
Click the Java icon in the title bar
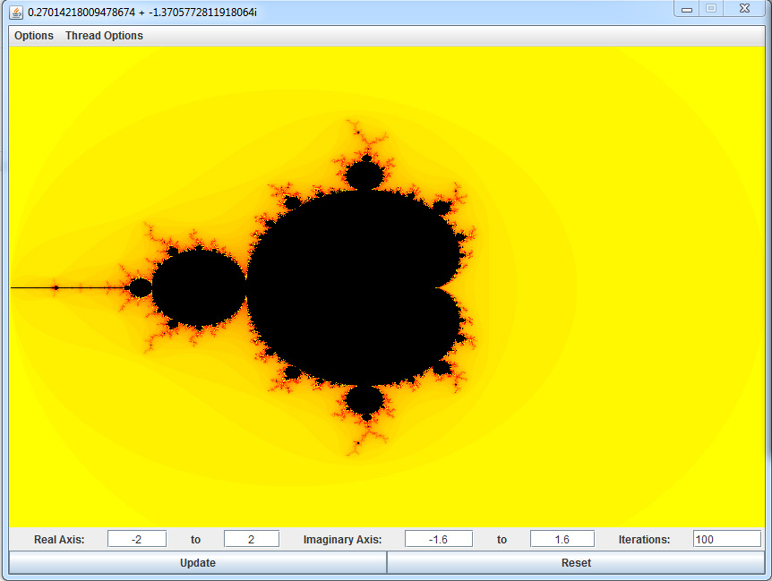point(16,13)
